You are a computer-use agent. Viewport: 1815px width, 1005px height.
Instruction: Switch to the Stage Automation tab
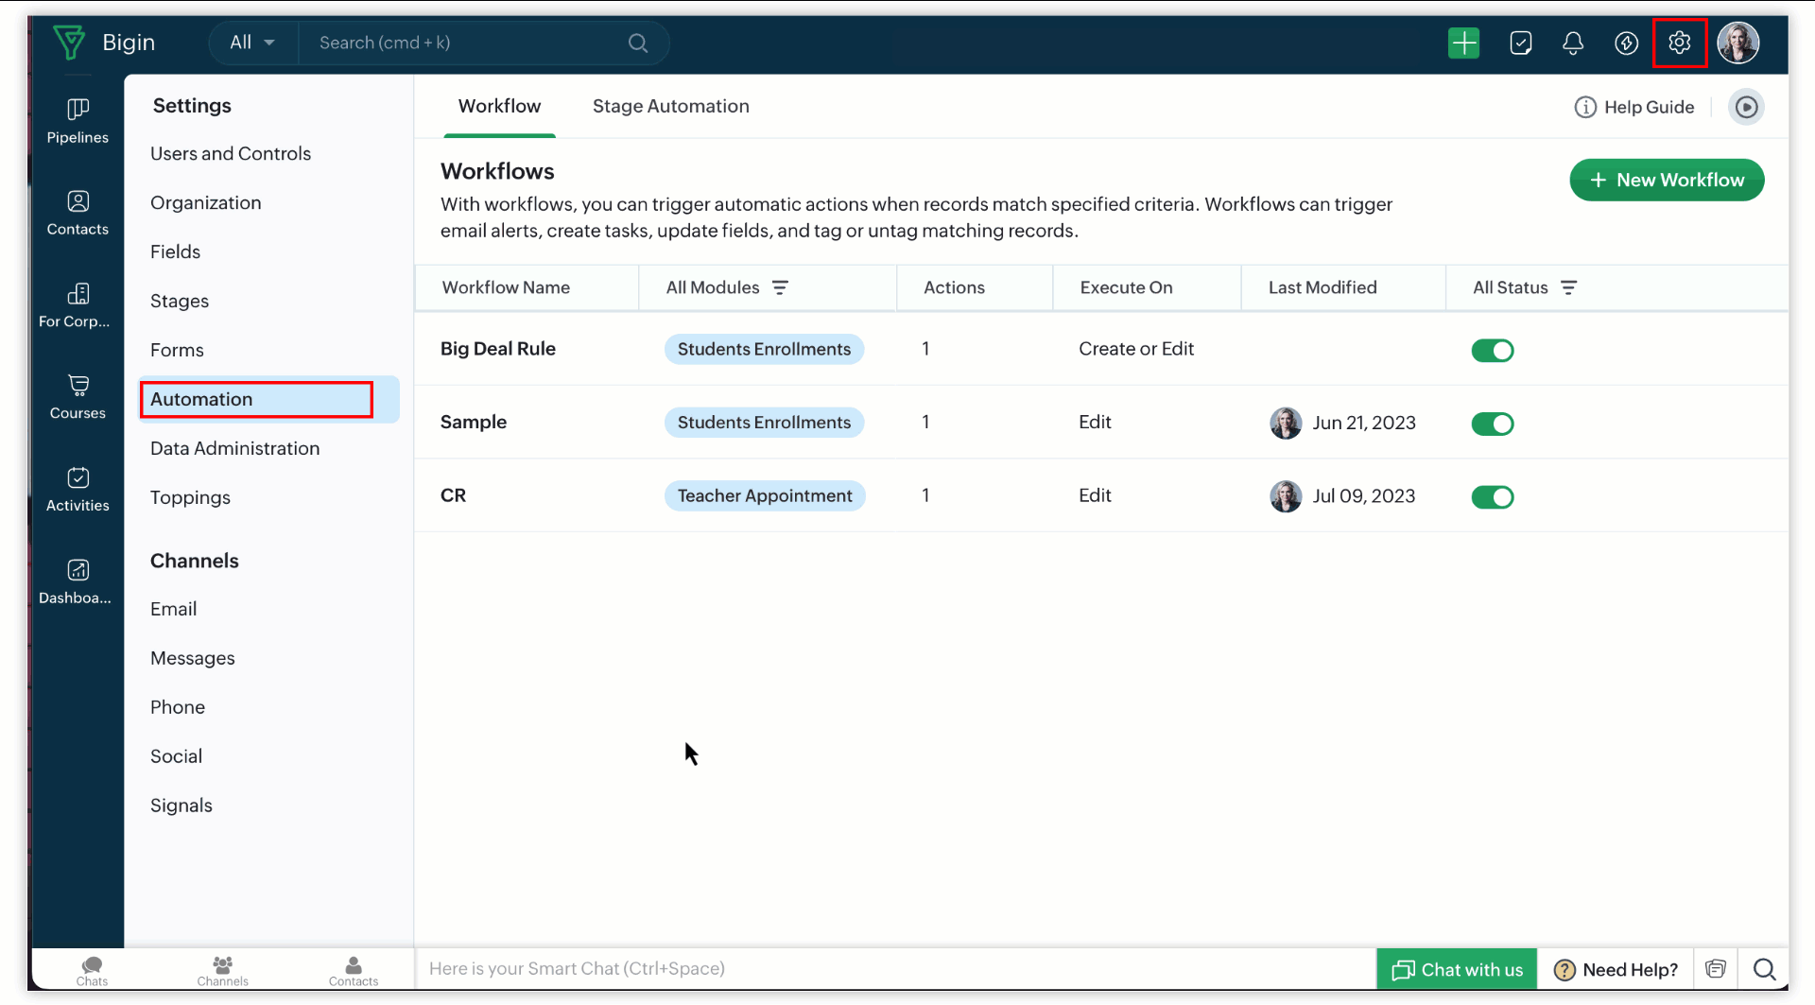click(x=671, y=106)
